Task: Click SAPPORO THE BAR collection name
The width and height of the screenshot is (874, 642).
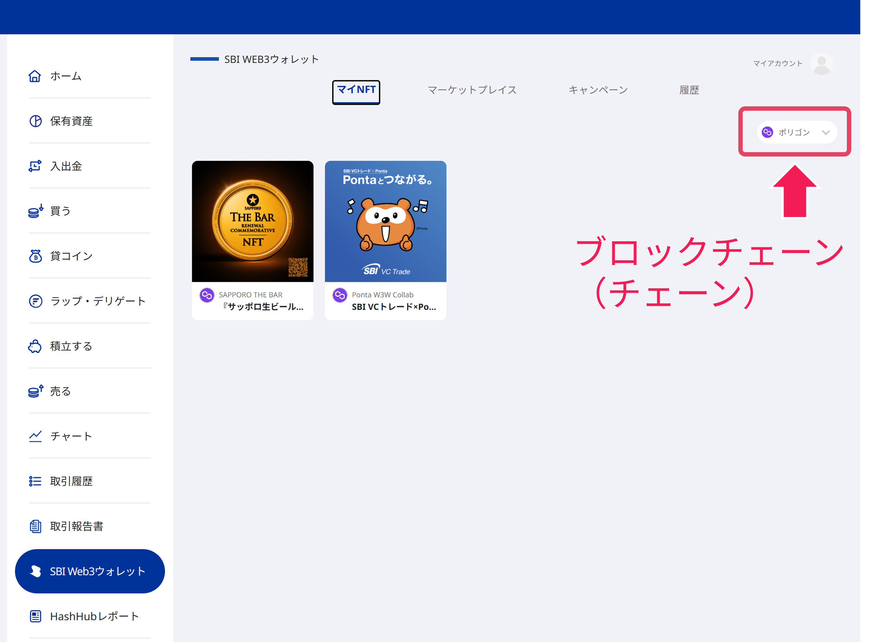Action: (250, 295)
